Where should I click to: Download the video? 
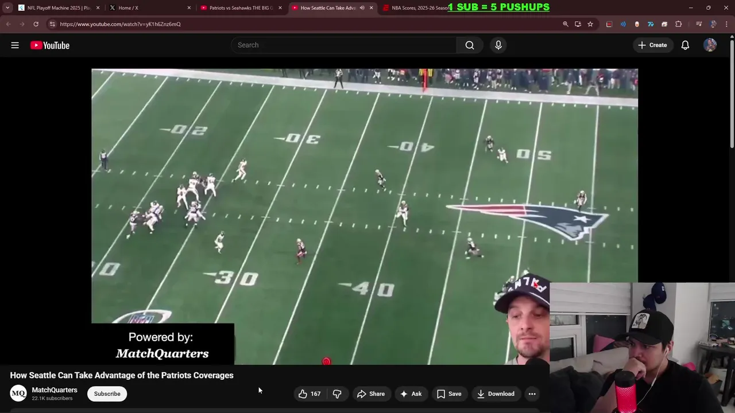coord(496,393)
